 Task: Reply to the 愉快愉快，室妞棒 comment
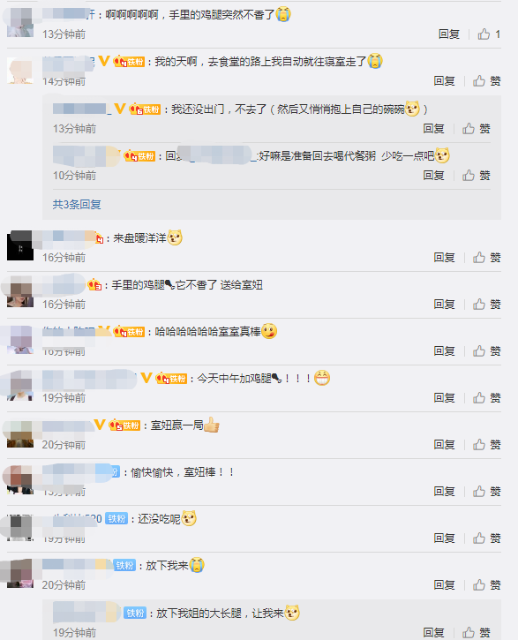coord(444,492)
